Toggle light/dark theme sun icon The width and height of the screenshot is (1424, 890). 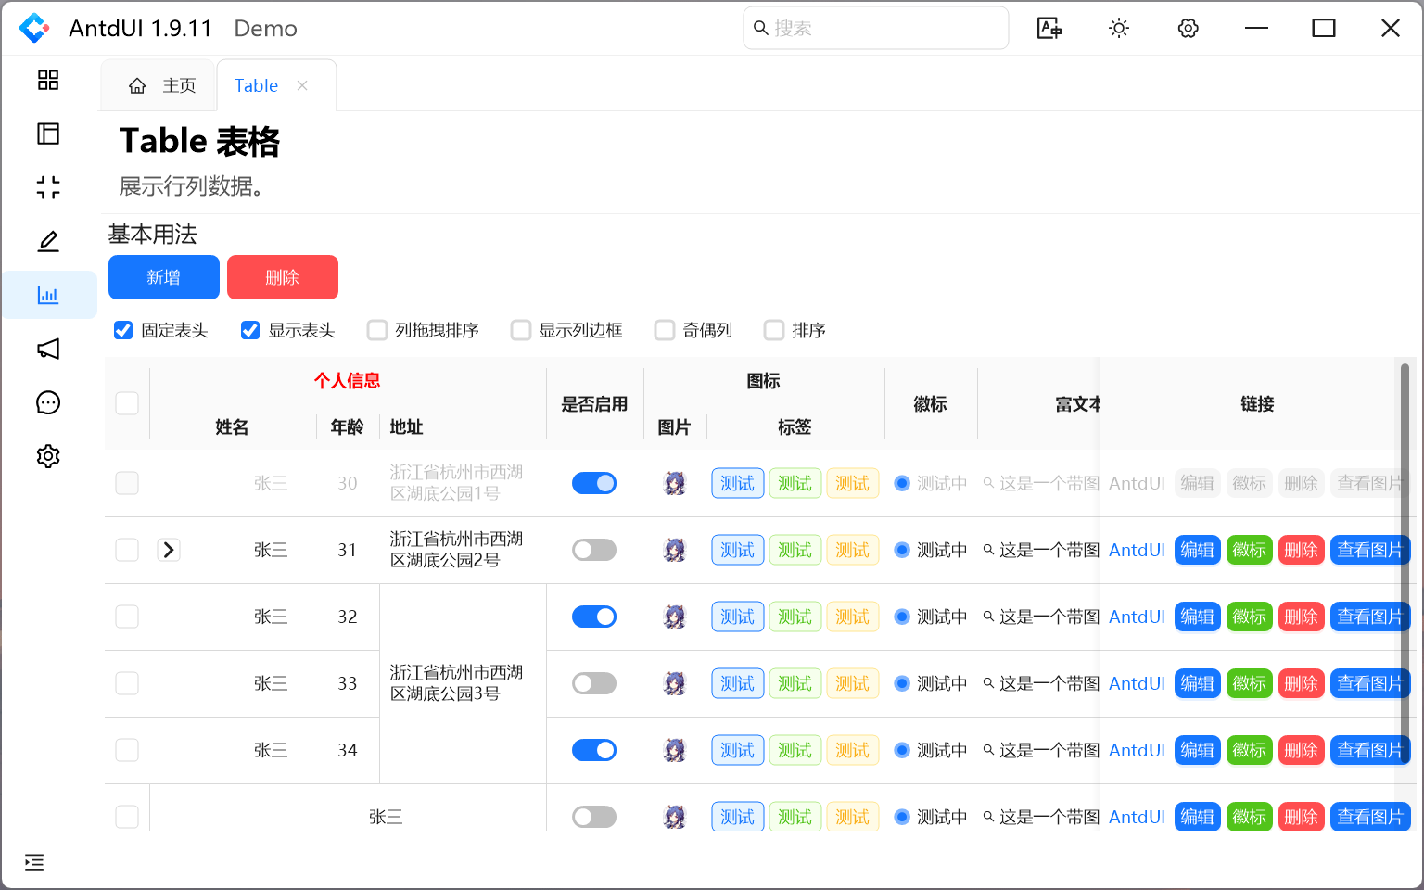(x=1119, y=29)
